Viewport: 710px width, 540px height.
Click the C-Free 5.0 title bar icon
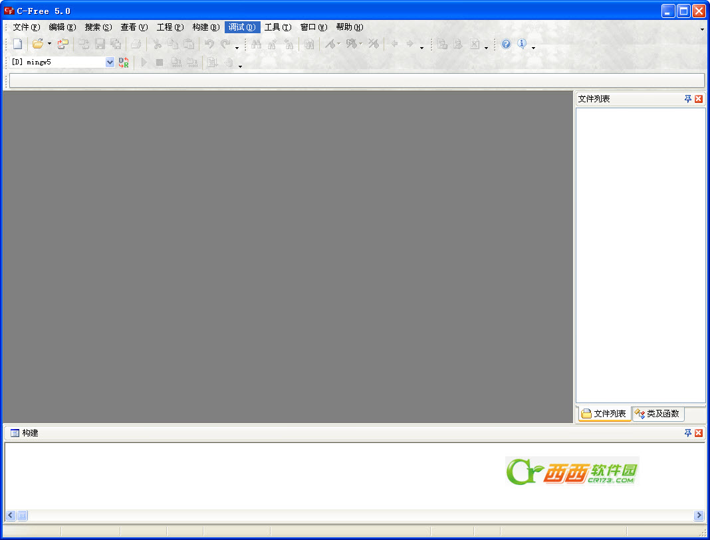(9, 11)
